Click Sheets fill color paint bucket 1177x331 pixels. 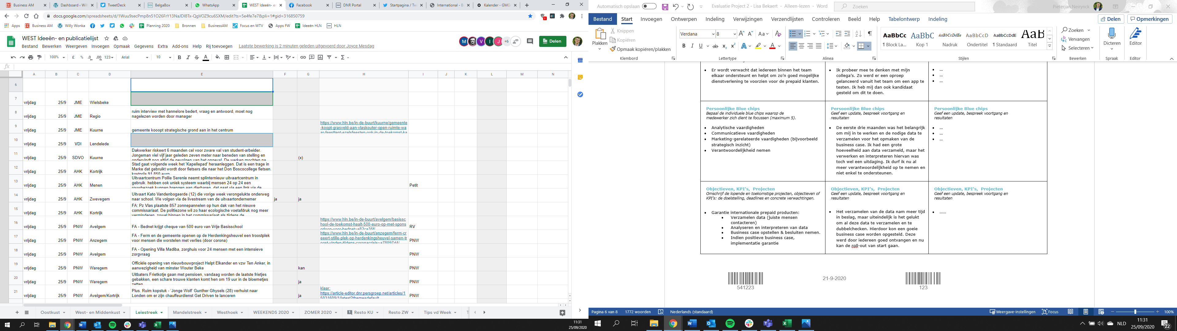coord(218,58)
